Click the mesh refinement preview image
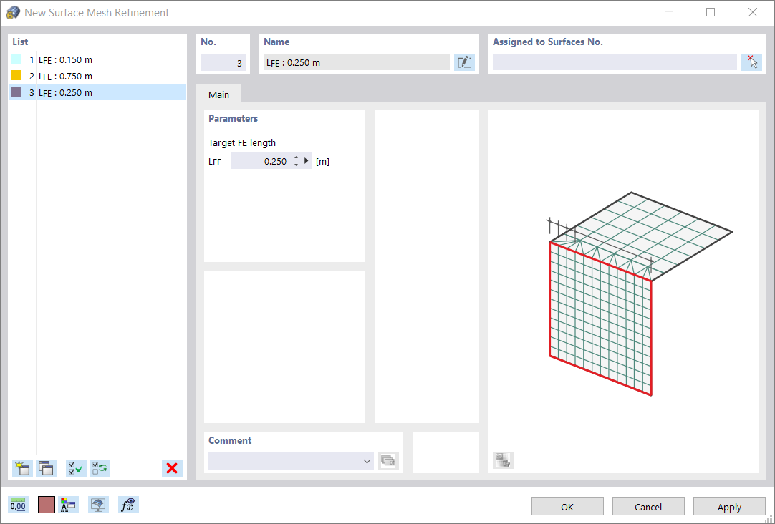This screenshot has width=775, height=524. point(639,293)
